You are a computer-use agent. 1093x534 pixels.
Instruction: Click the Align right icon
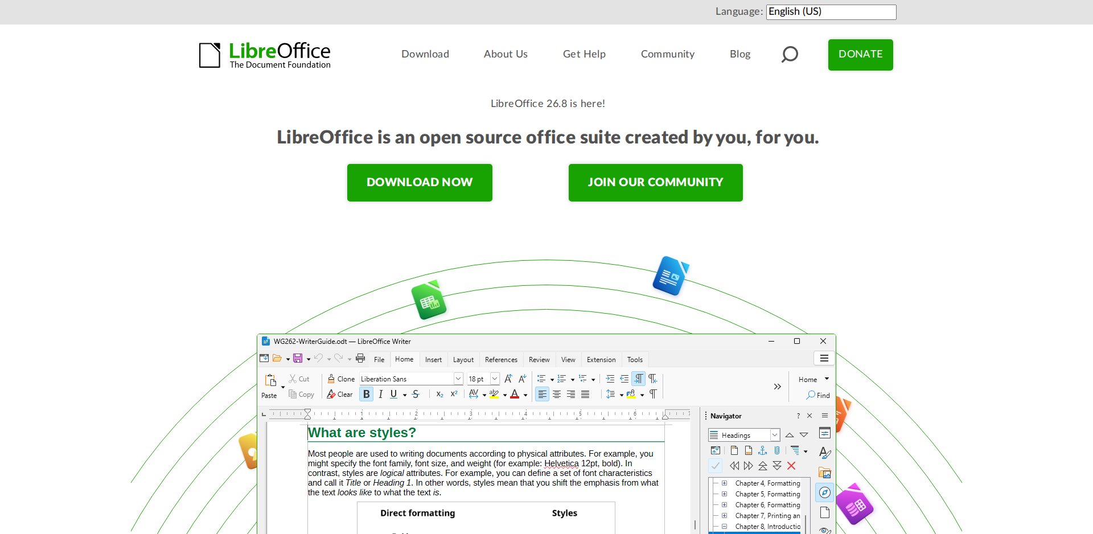tap(571, 394)
